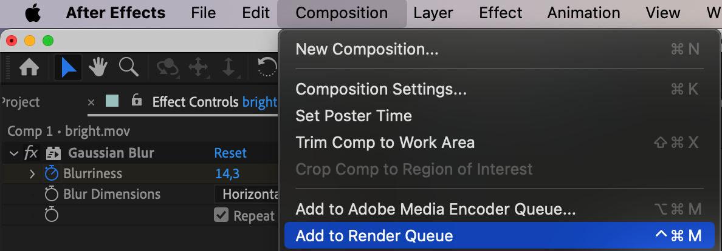Select the Rotation tool

click(267, 68)
